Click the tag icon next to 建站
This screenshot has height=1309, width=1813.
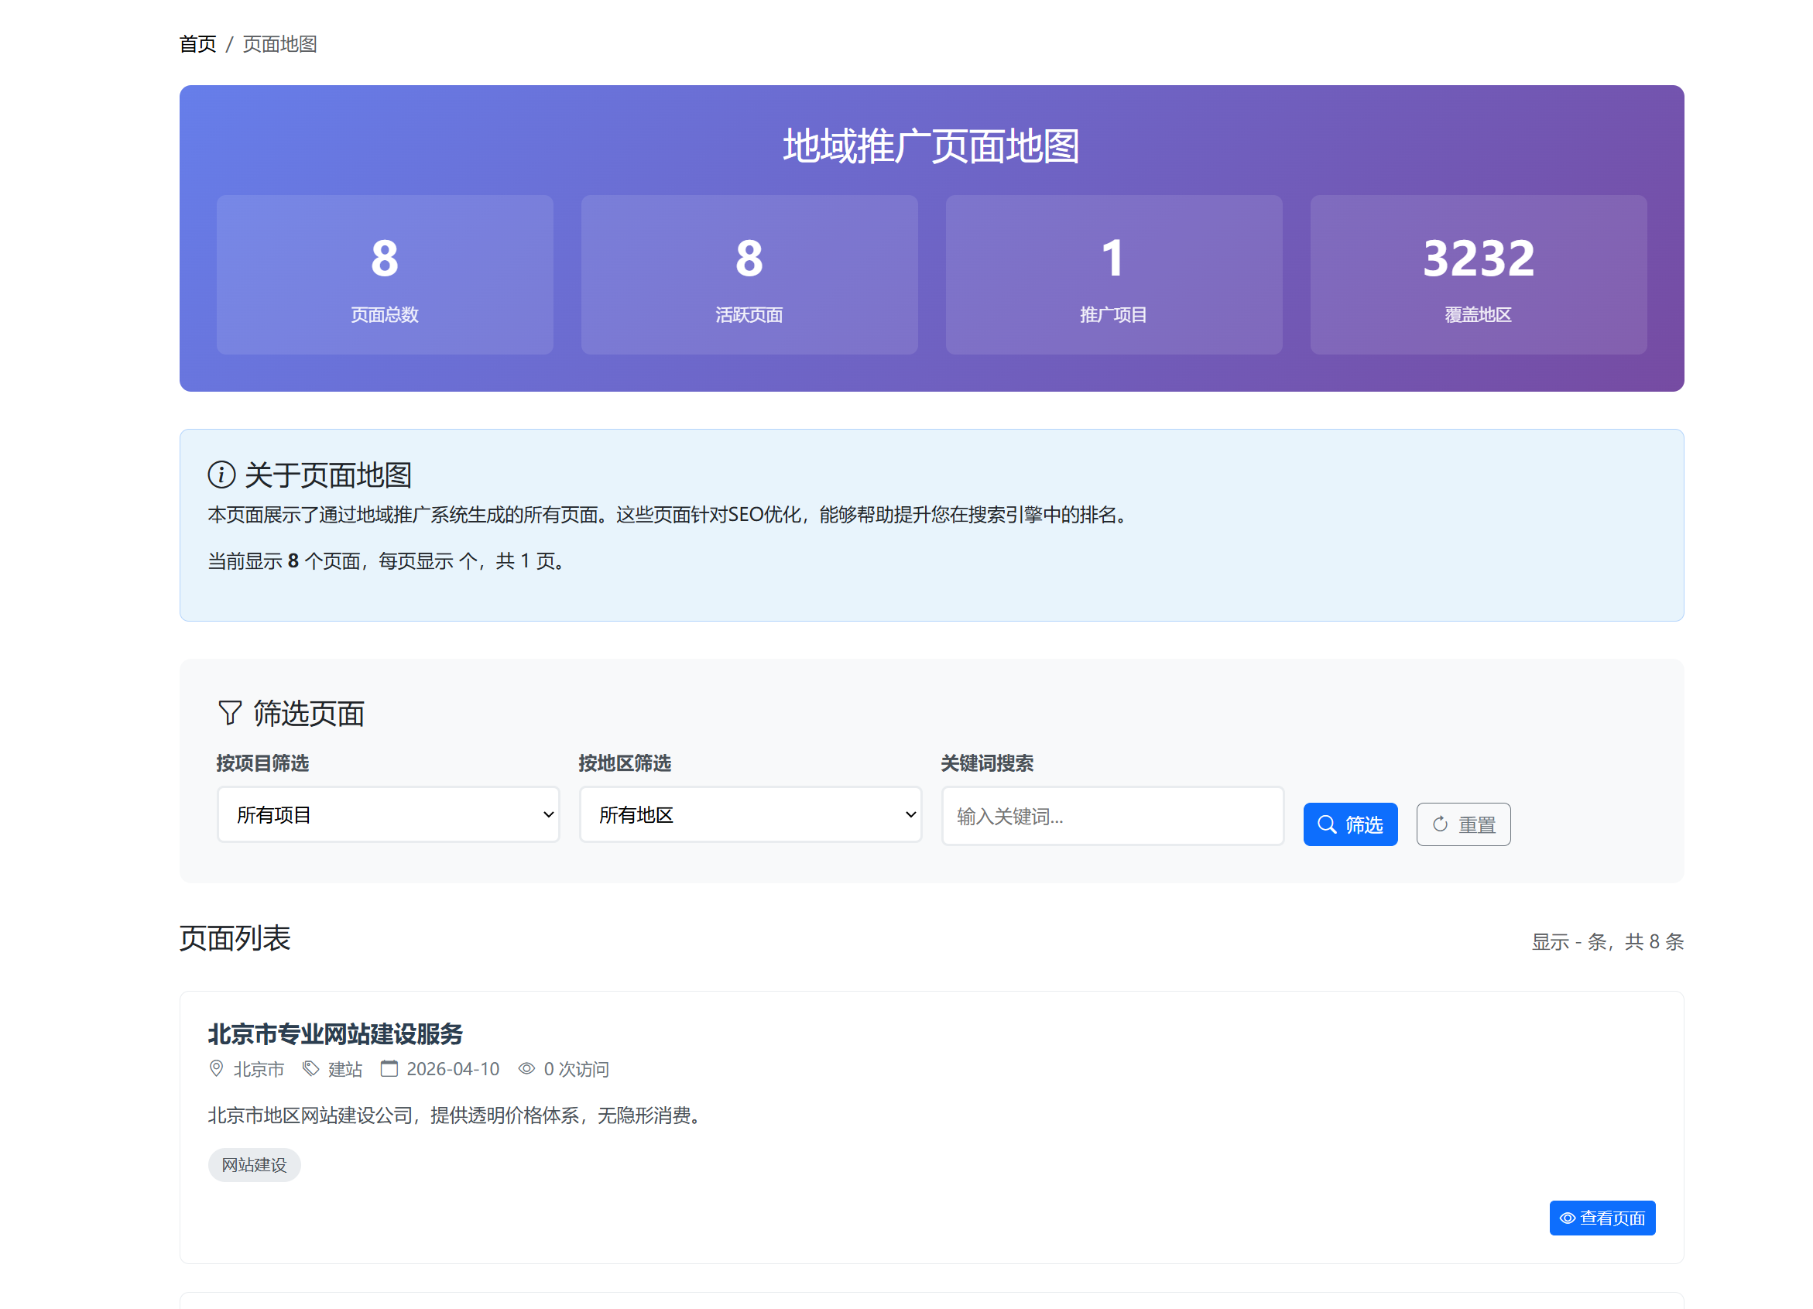coord(311,1068)
